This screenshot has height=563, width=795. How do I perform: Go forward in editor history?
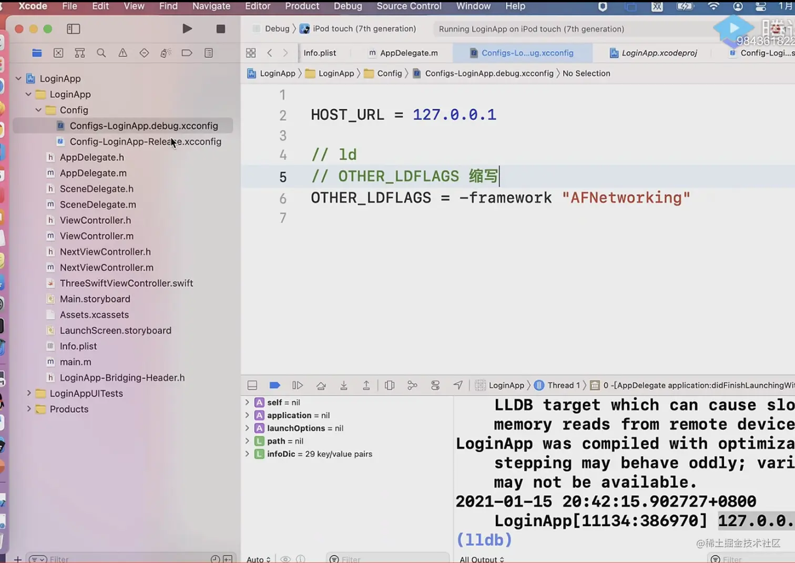click(286, 53)
